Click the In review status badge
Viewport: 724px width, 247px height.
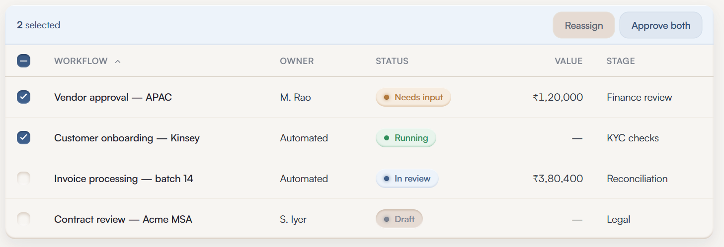click(407, 179)
